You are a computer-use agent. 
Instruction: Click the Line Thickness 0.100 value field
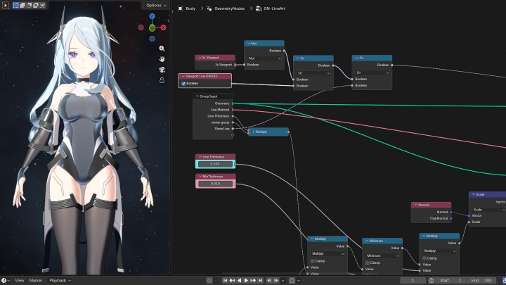215,164
